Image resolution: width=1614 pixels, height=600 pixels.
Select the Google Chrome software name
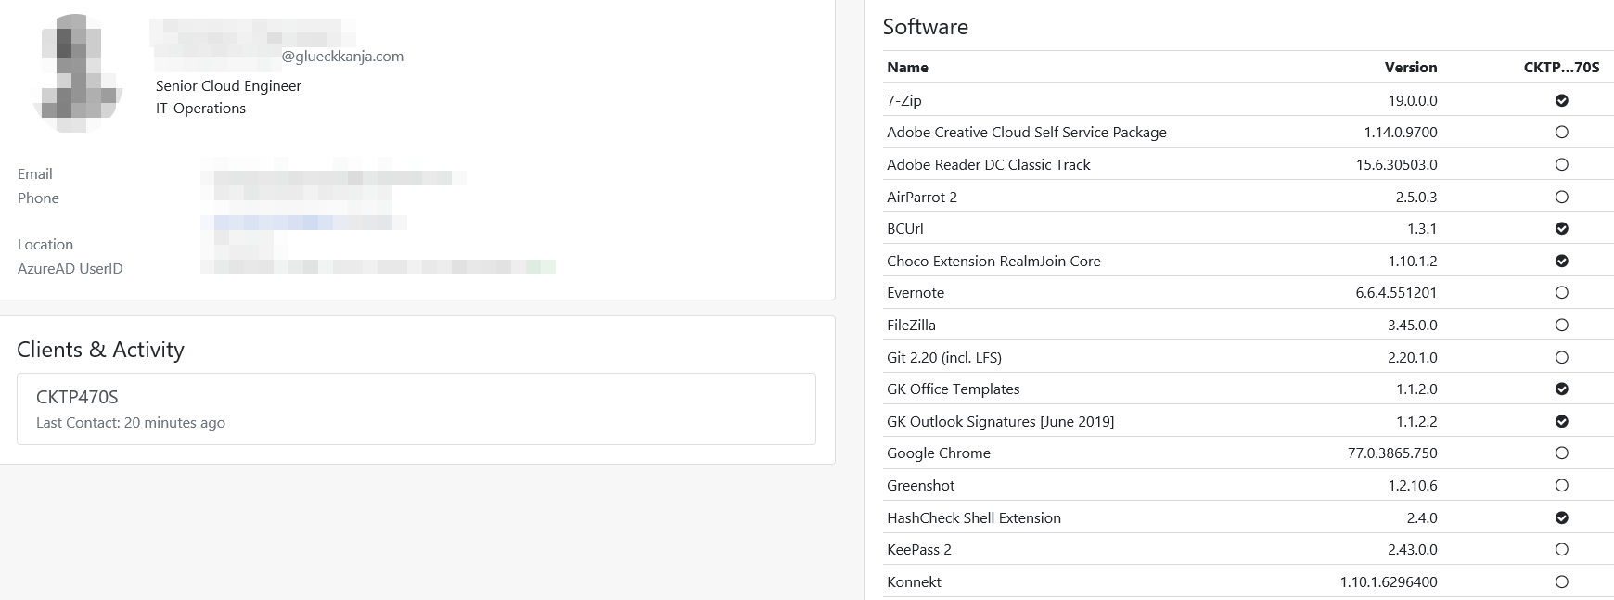[939, 453]
